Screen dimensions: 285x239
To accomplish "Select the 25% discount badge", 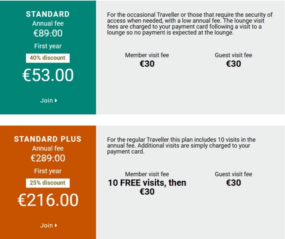I will [x=48, y=183].
